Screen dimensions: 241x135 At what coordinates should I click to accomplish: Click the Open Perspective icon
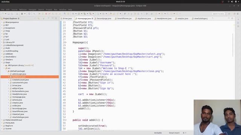click(x=229, y=13)
